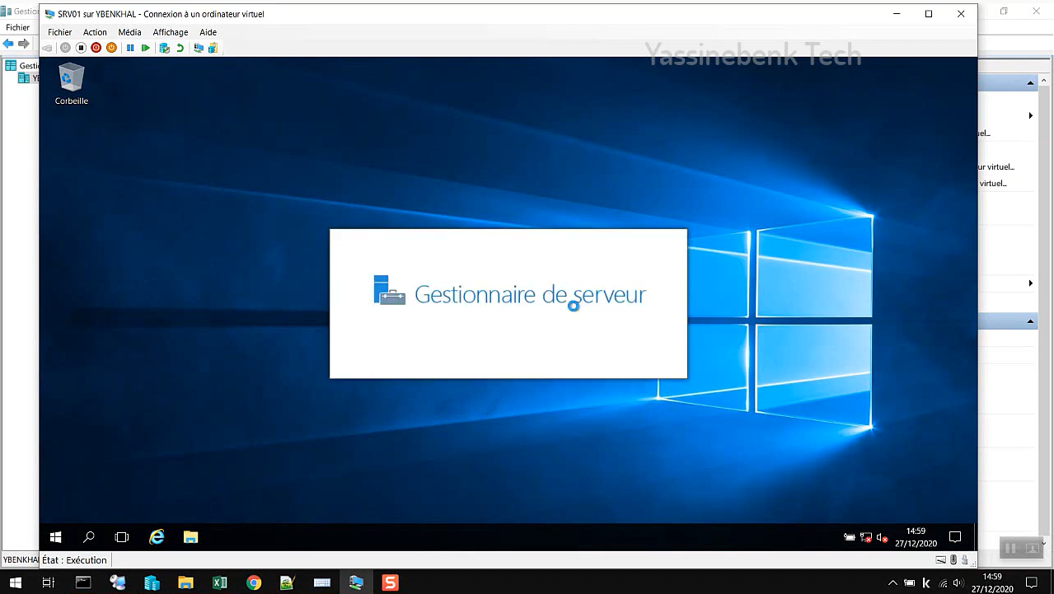Open the Aide menu
Screen dimensions: 1054x594
[x=208, y=32]
